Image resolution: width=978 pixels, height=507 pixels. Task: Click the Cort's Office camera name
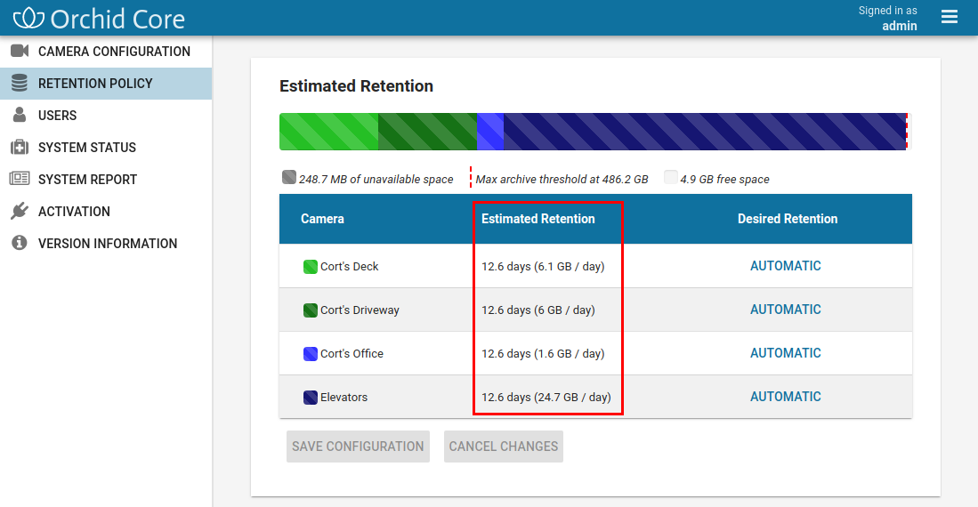point(352,354)
